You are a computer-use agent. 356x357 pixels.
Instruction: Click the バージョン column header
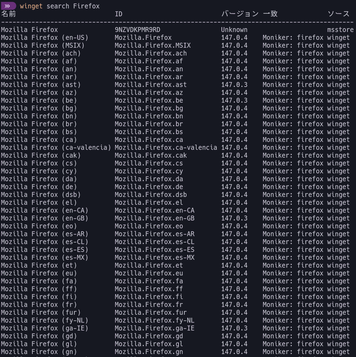click(240, 14)
